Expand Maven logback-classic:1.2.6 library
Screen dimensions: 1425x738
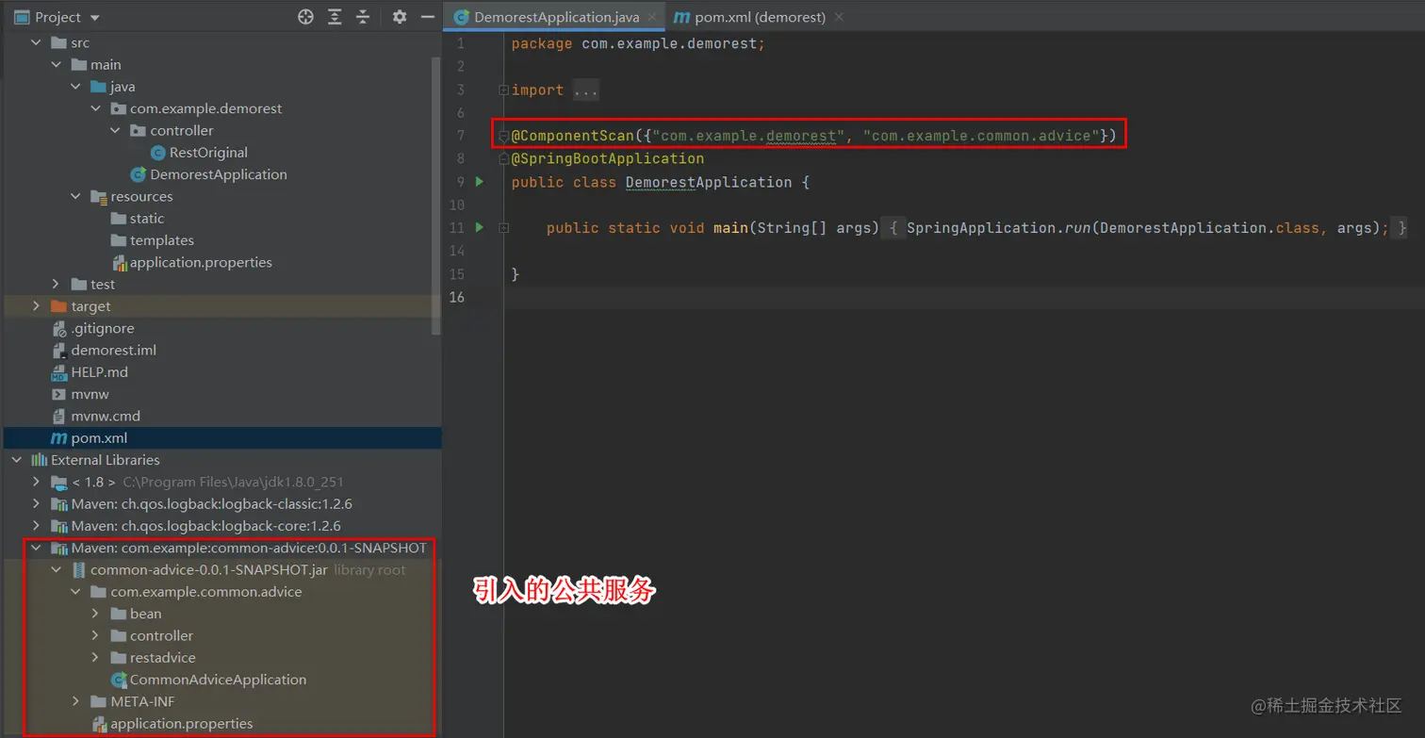[x=37, y=503]
